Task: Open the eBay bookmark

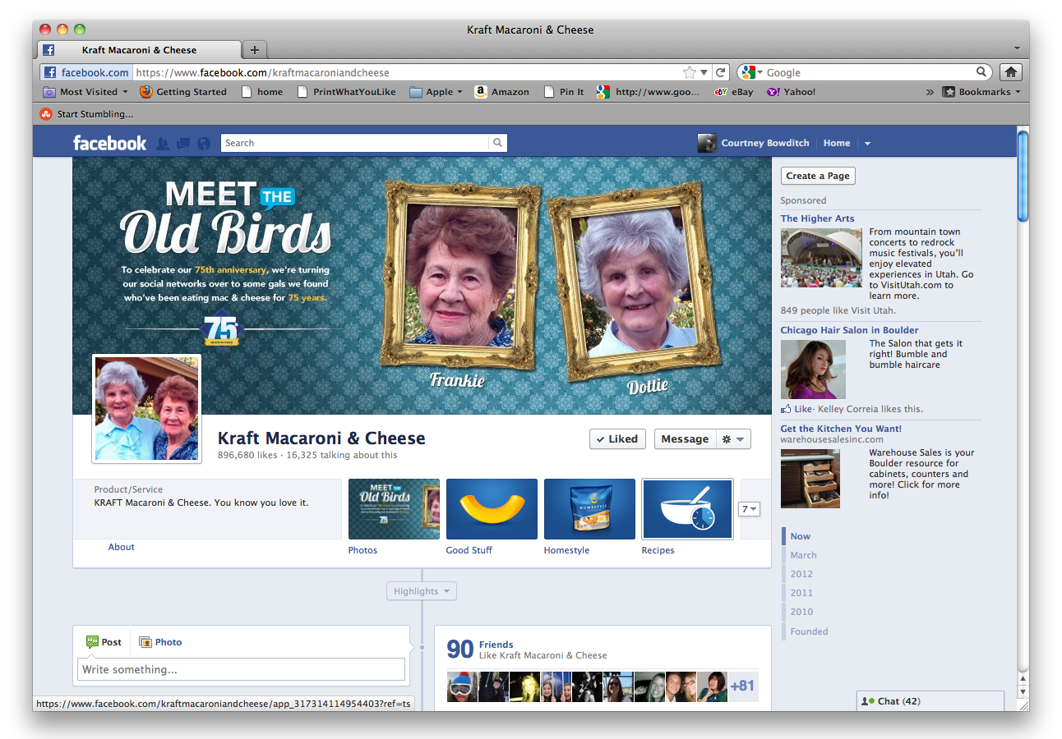Action: pos(734,92)
